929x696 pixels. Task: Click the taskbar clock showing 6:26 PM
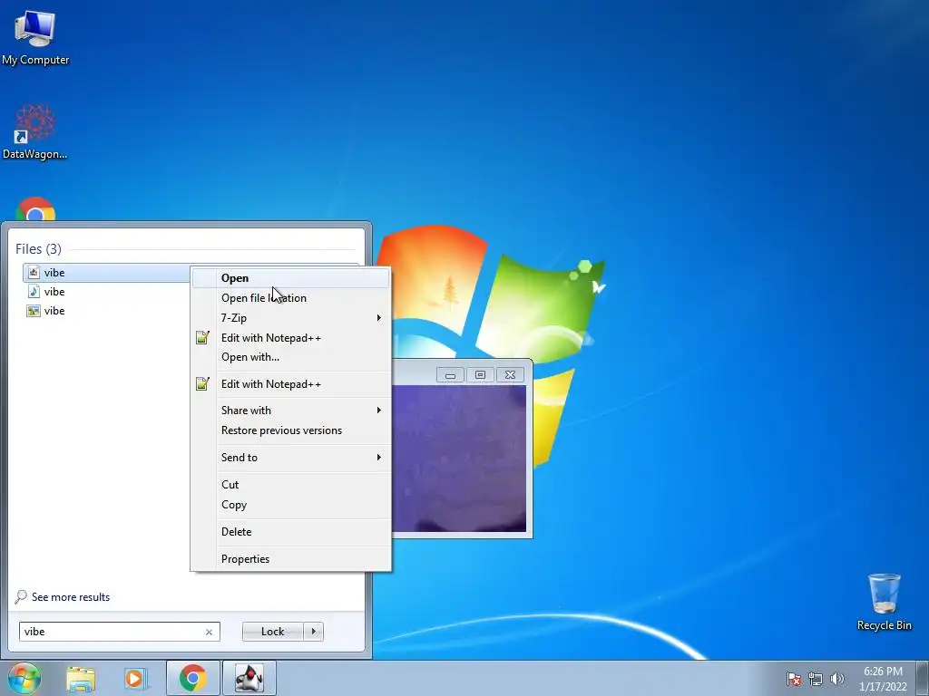point(883,679)
